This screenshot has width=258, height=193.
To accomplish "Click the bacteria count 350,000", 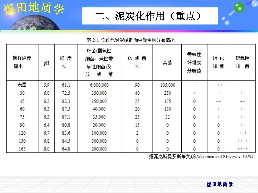I will coord(99,93).
